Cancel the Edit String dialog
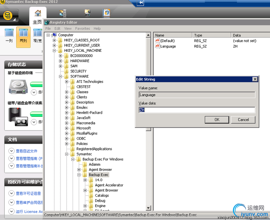This screenshot has height=220, width=270. (243, 120)
